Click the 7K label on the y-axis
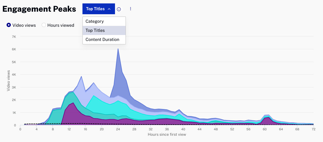Screen dimensions: 323x142 pyautogui.click(x=14, y=37)
